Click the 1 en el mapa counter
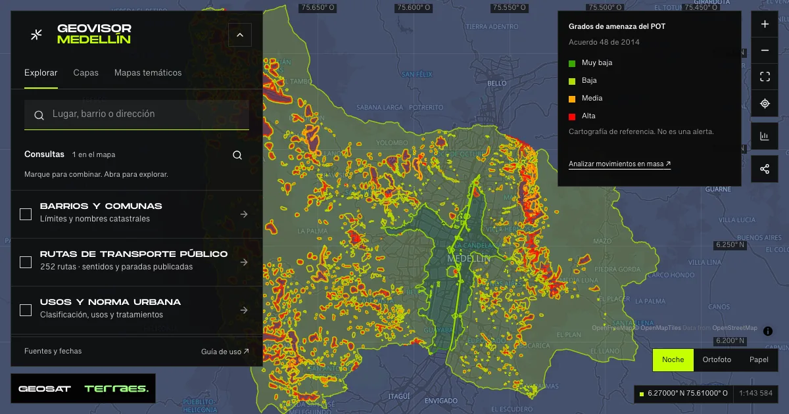Viewport: 789px width, 414px height. [x=93, y=155]
